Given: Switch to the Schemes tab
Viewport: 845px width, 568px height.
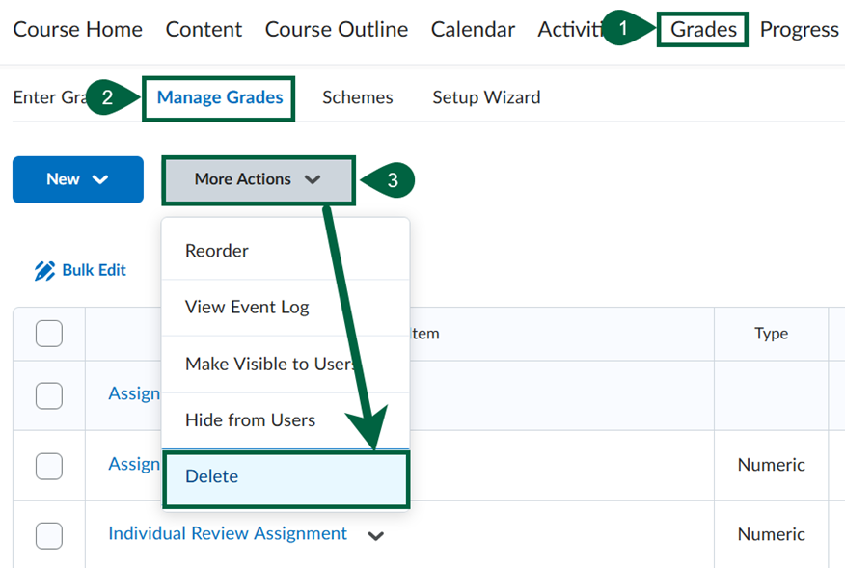Looking at the screenshot, I should pyautogui.click(x=357, y=97).
